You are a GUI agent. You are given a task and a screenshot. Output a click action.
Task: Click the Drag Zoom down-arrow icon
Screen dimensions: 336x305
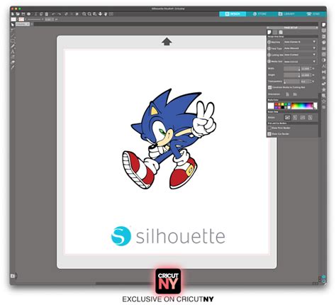coord(100,14)
